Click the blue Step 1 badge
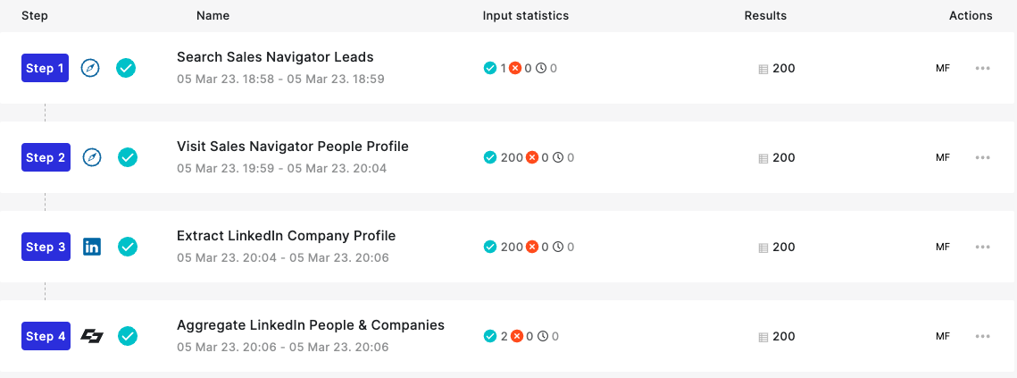Image resolution: width=1017 pixels, height=378 pixels. (x=46, y=68)
